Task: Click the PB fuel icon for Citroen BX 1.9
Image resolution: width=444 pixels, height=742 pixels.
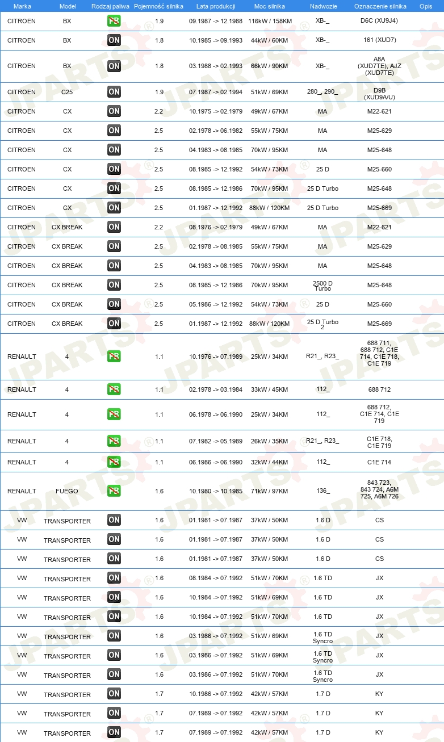Action: pos(114,21)
